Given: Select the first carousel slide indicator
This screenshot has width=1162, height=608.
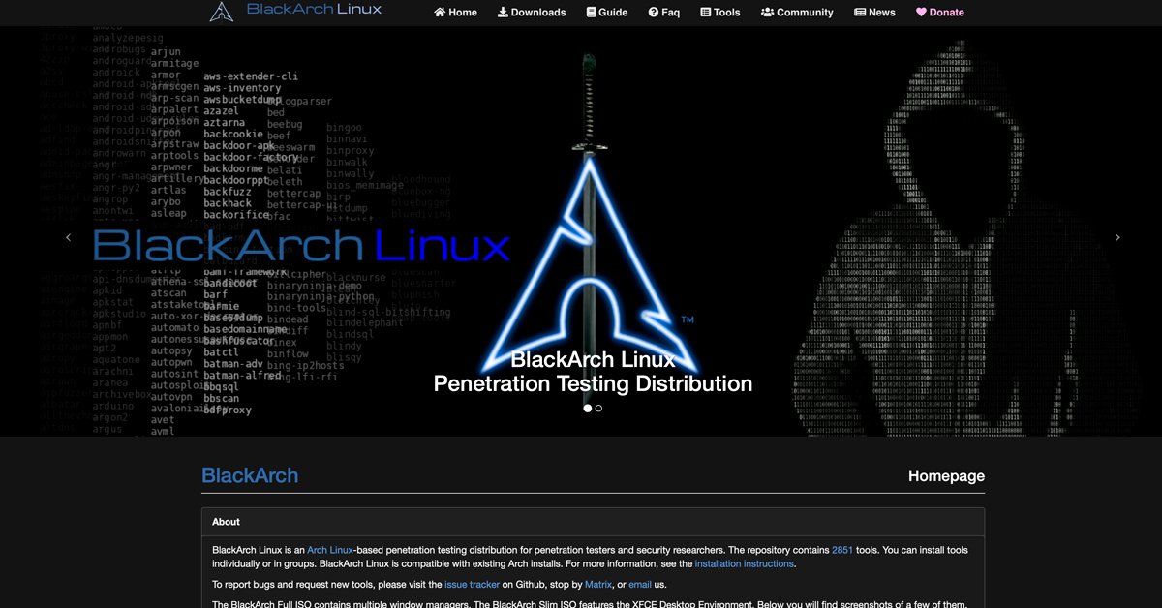Looking at the screenshot, I should click(x=587, y=409).
